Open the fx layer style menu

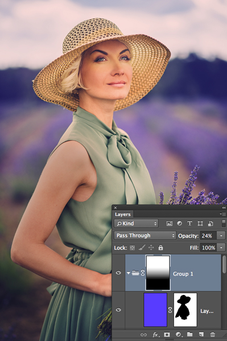point(155,335)
